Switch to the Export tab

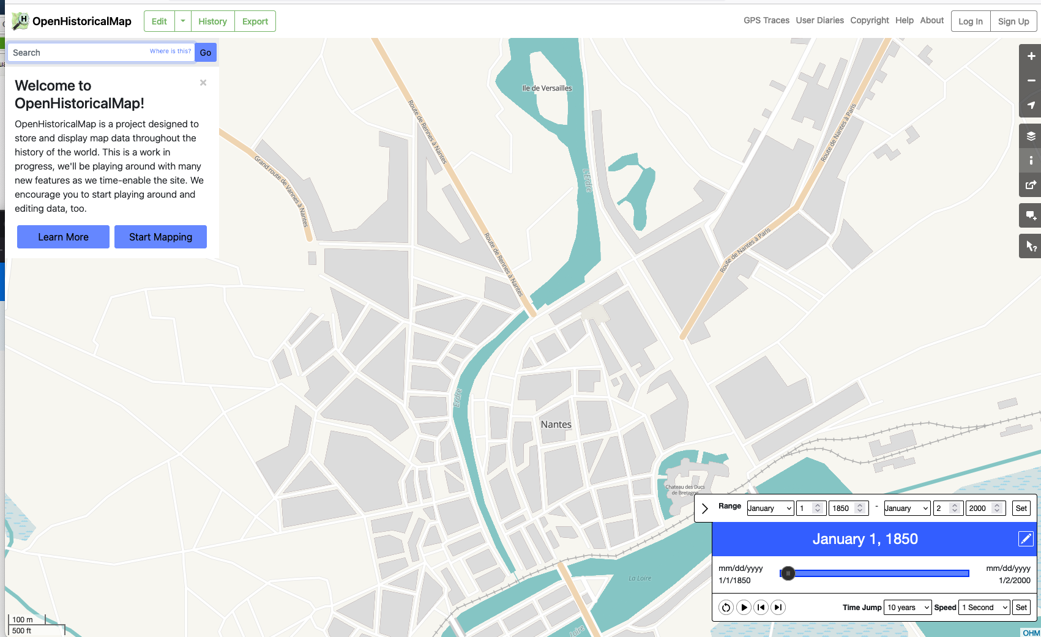(x=255, y=21)
